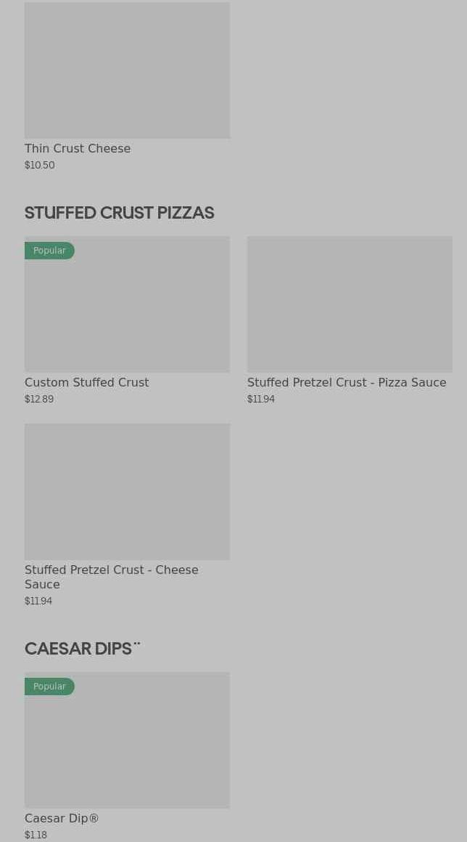Choose Stuffed Pretzel Crust - Cheese Sauce title
The width and height of the screenshot is (467, 842).
click(x=111, y=577)
